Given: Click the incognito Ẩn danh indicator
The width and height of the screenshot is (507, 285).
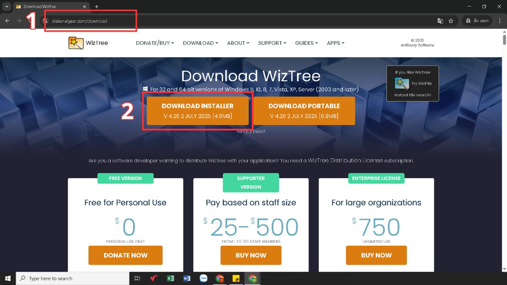Looking at the screenshot, I should coord(477,21).
